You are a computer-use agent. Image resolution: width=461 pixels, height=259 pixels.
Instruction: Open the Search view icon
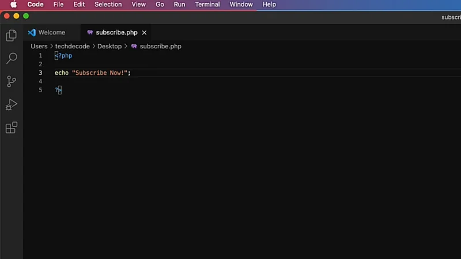click(x=11, y=59)
